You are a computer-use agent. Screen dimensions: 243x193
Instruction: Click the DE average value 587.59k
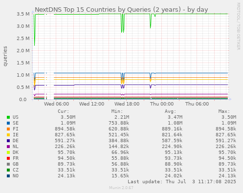172,141
